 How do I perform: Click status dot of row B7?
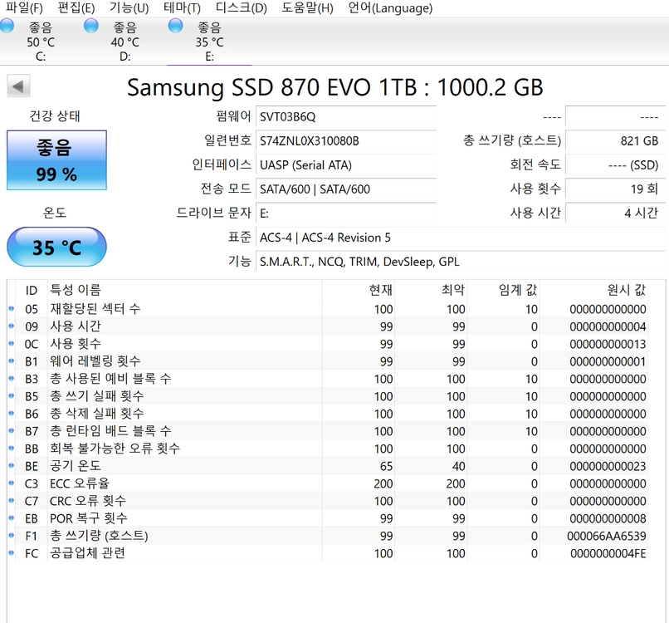coord(12,431)
